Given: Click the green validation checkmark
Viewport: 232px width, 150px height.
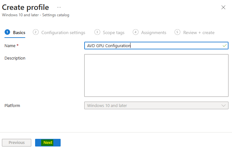Looking at the screenshot, I should (x=224, y=46).
